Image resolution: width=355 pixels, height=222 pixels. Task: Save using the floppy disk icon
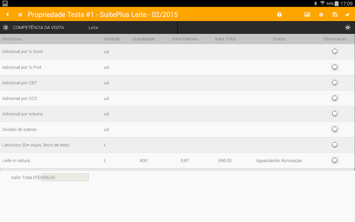click(335, 15)
